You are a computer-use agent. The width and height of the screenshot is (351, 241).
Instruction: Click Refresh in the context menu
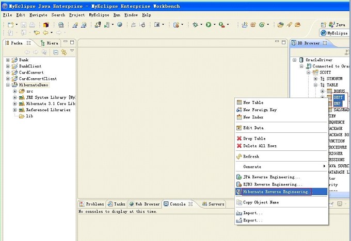click(x=251, y=157)
